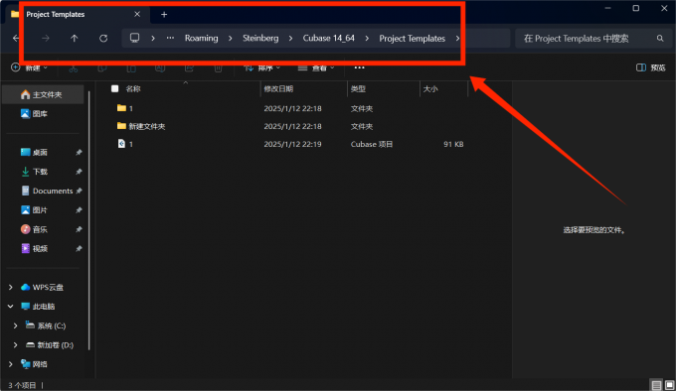Select the Project Templates window tab
Screen dimensions: 676x391
pos(77,14)
